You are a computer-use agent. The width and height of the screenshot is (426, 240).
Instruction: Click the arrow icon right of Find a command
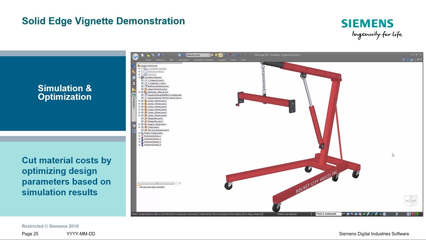coord(343,214)
